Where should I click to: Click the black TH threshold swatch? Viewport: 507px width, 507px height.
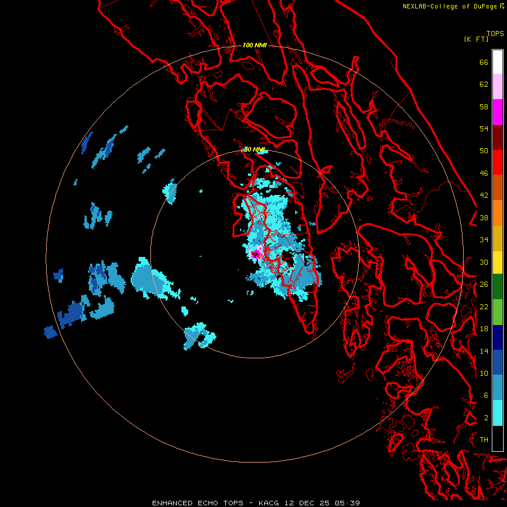pos(497,438)
